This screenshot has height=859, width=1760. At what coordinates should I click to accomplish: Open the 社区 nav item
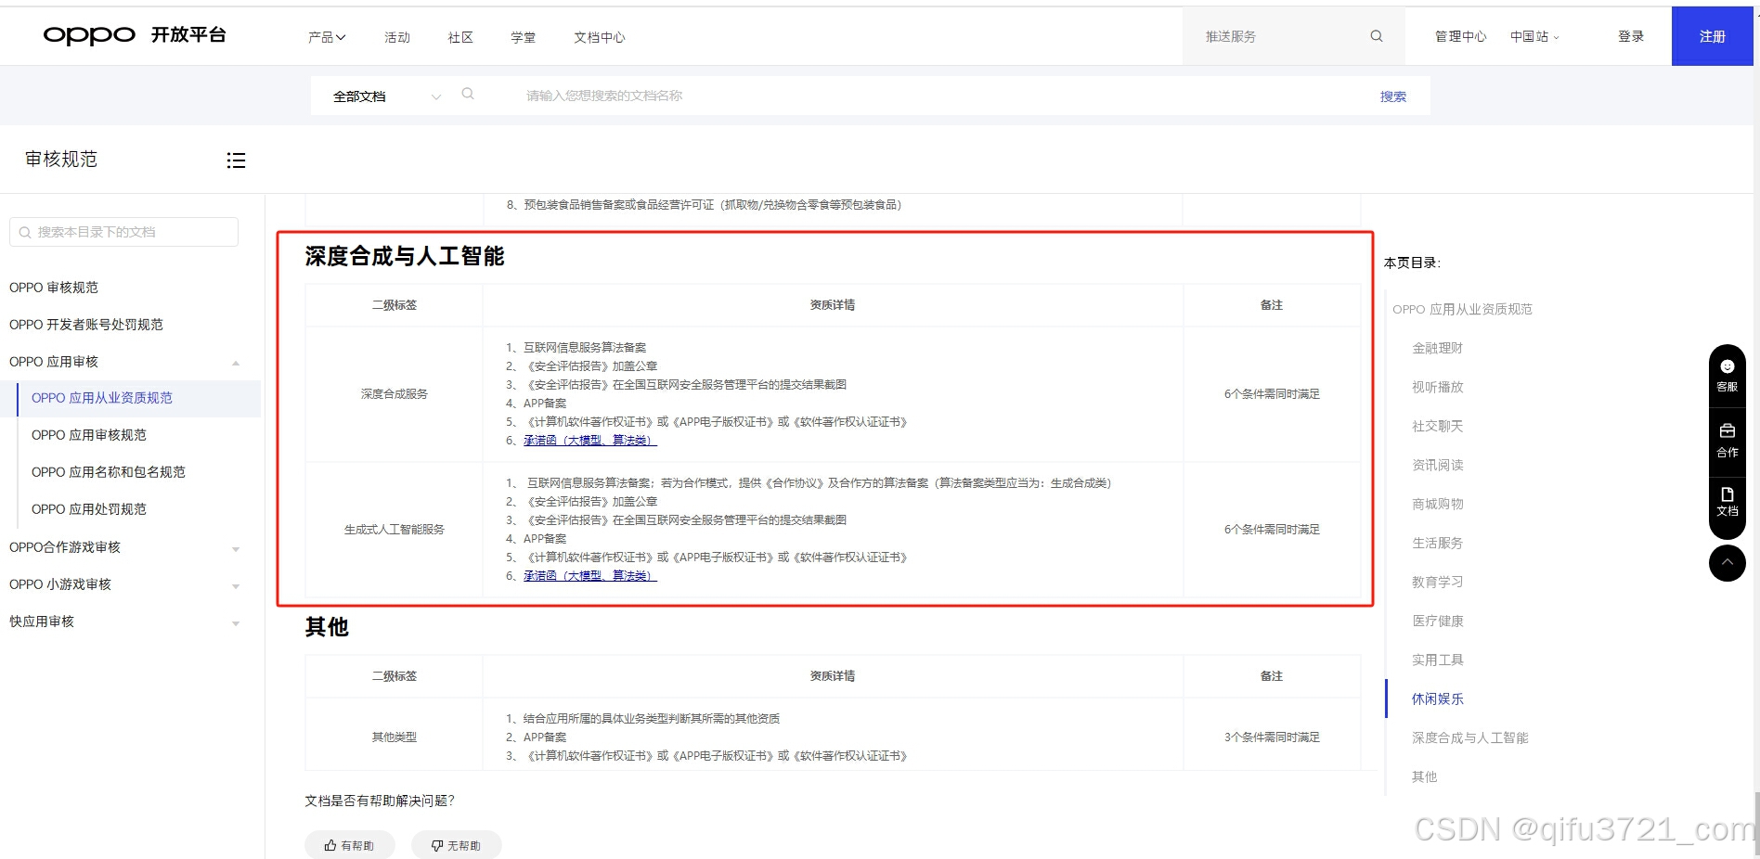pos(460,37)
